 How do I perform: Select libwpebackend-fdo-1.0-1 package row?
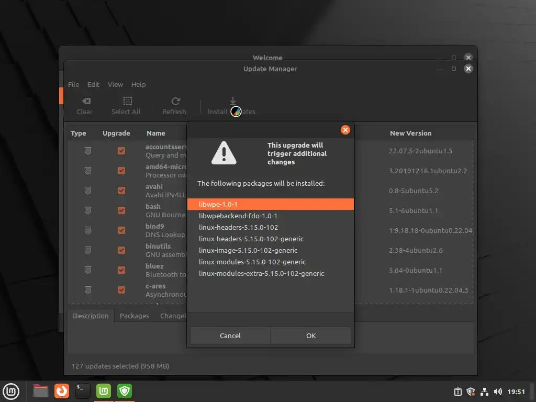271,216
